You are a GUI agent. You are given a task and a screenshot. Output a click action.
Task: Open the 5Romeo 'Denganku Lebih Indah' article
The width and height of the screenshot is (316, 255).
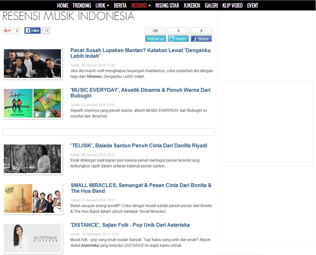pos(140,53)
